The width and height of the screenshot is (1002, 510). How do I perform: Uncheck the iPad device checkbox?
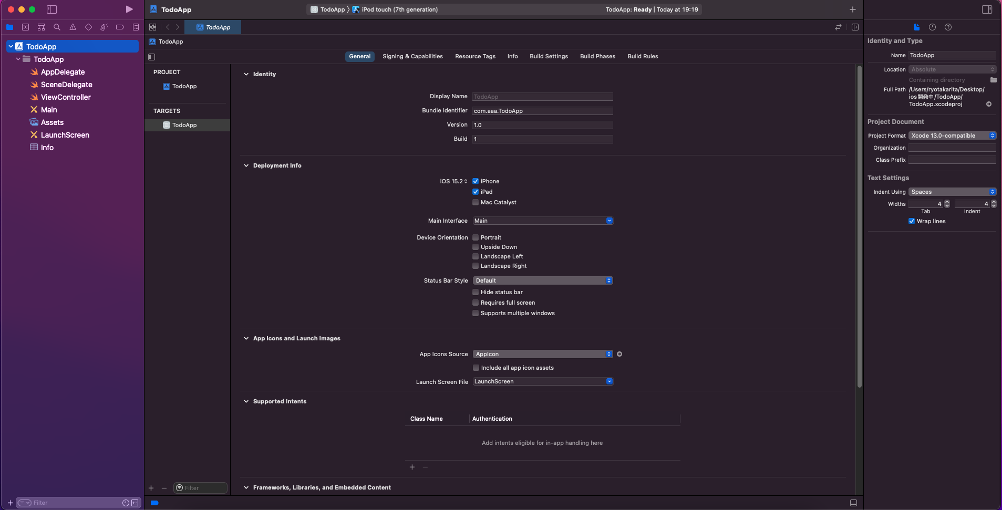click(476, 192)
